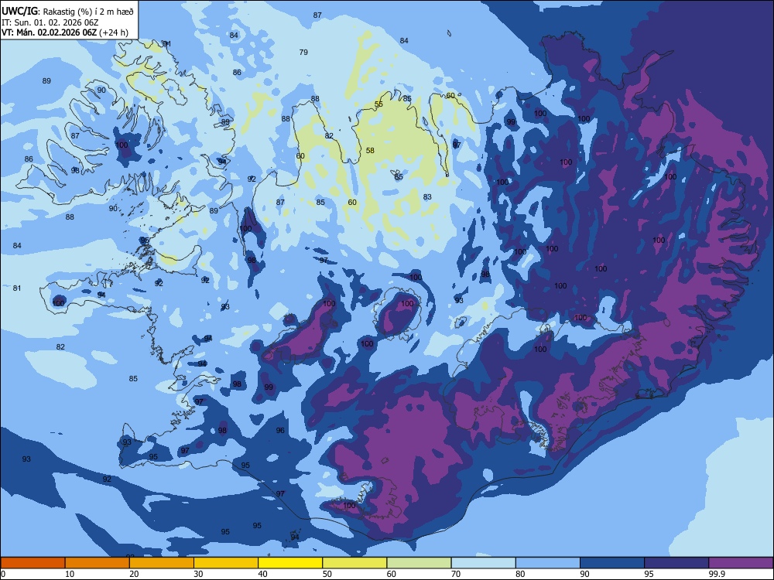Select the bright yellow 40–50 legend segment
The height and width of the screenshot is (580, 774).
coord(290,563)
